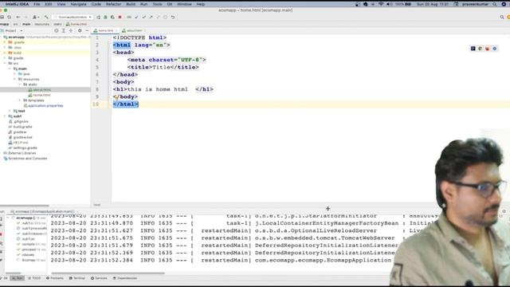
Task: Select about.html in project tree
Action: [x=41, y=90]
